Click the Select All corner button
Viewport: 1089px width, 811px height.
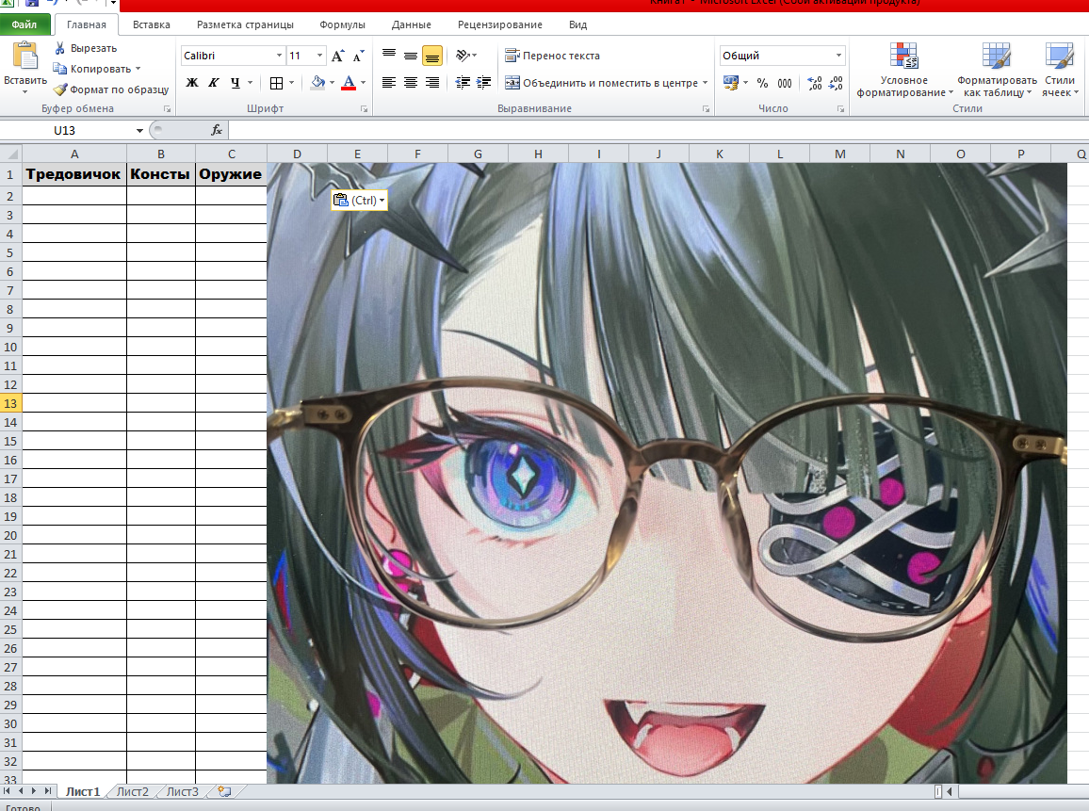[x=10, y=154]
